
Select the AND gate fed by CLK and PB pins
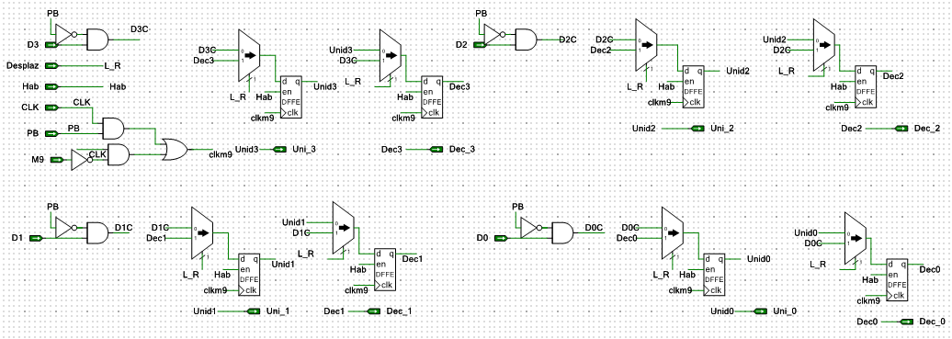(x=114, y=129)
